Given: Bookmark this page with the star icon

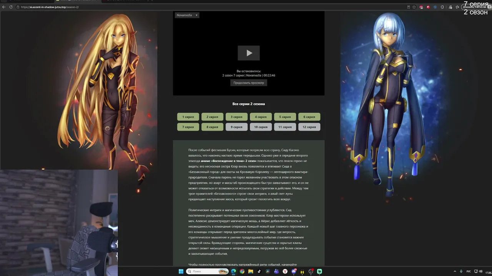Looking at the screenshot, I should pyautogui.click(x=414, y=7).
